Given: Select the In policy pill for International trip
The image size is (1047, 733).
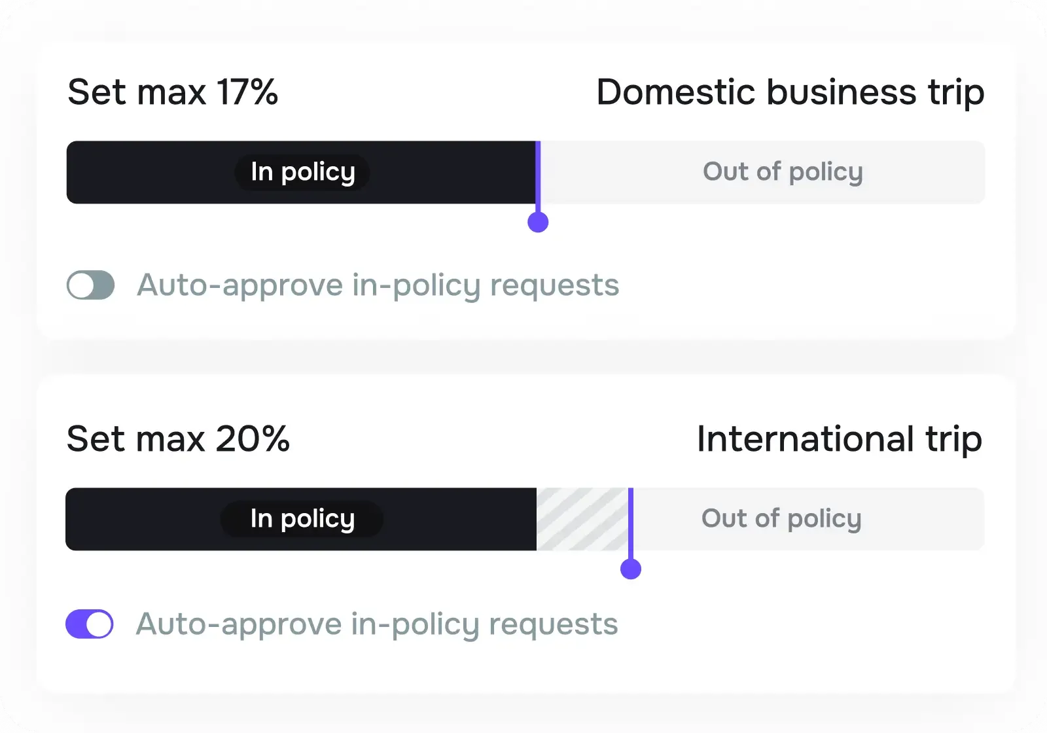Looking at the screenshot, I should [x=302, y=519].
